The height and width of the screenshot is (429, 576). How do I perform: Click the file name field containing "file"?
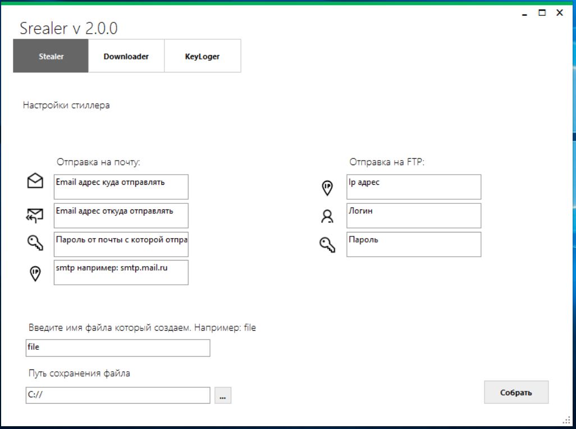tap(118, 348)
